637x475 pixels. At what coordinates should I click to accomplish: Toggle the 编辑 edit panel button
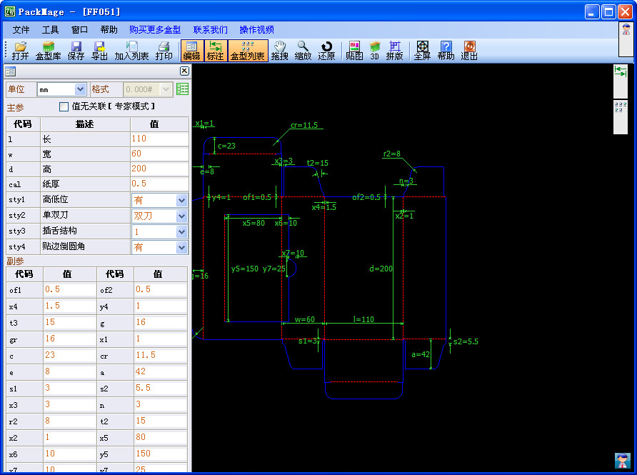click(x=191, y=50)
